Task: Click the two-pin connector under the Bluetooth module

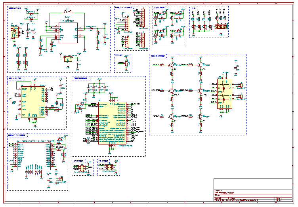Action: coord(61,179)
